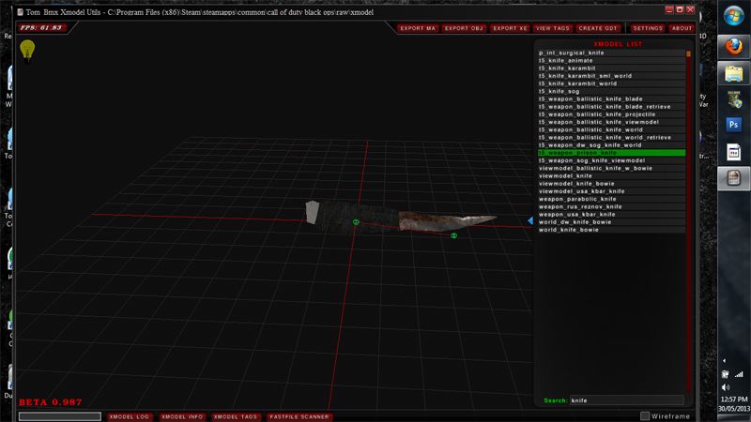Select t5_weapon_dw_sog_knife_world model
Screen dimensions: 751x422
612,145
